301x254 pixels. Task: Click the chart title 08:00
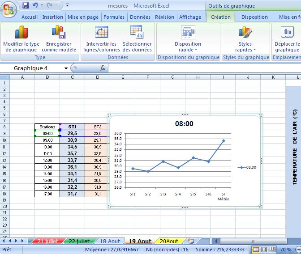(184, 123)
